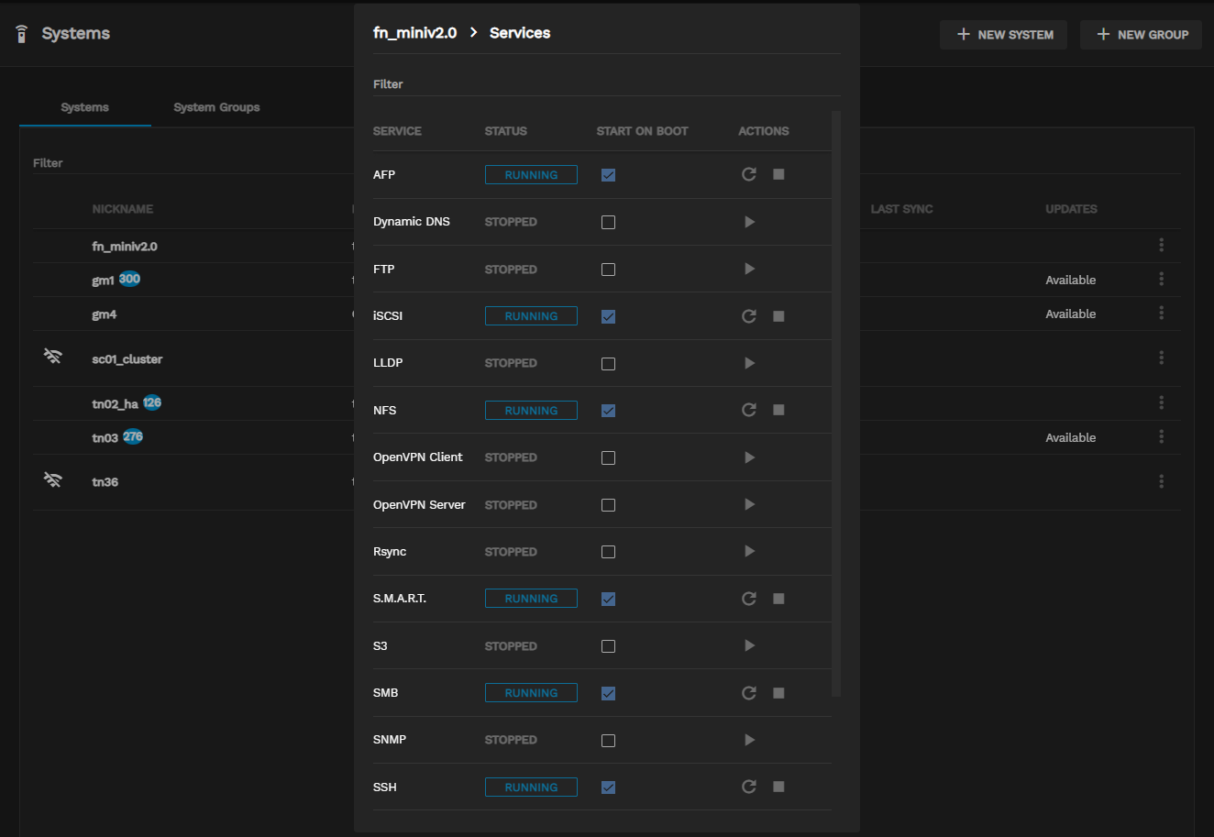The width and height of the screenshot is (1214, 837).
Task: Restart the AFP service
Action: pos(749,174)
